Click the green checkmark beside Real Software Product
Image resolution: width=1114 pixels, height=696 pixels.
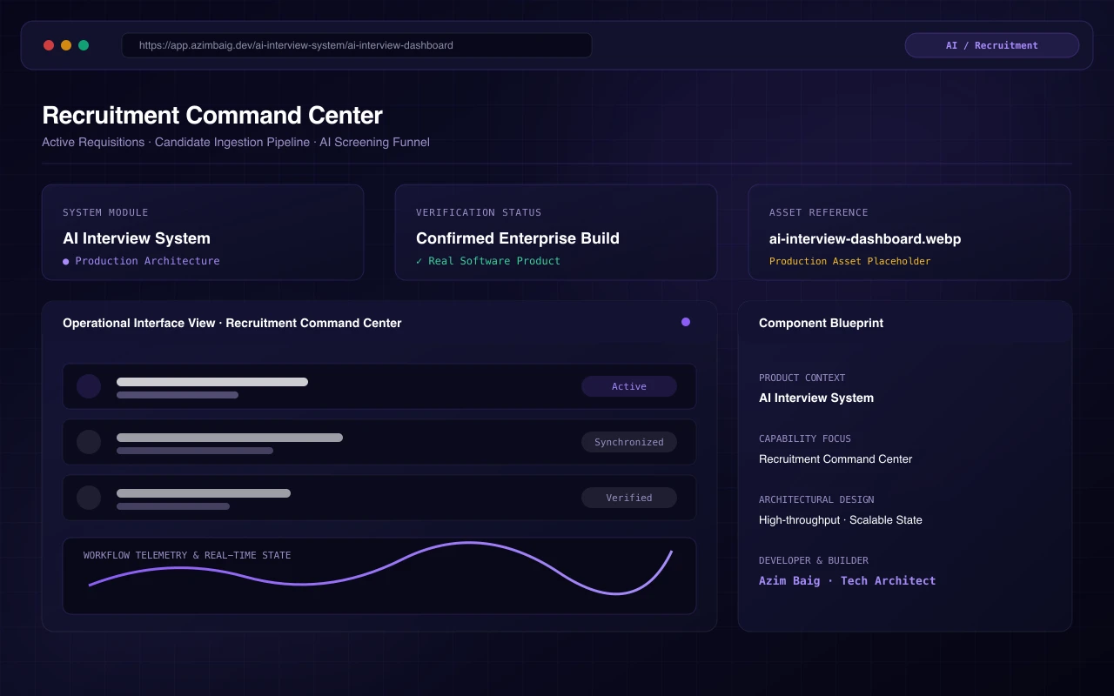tap(419, 261)
